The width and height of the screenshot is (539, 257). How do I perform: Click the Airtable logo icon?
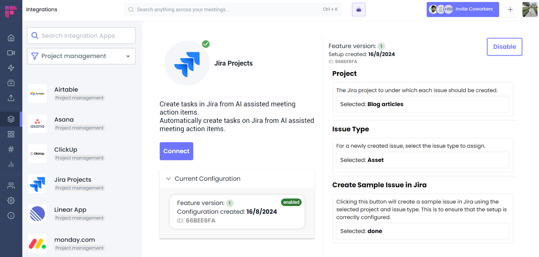[x=37, y=94]
